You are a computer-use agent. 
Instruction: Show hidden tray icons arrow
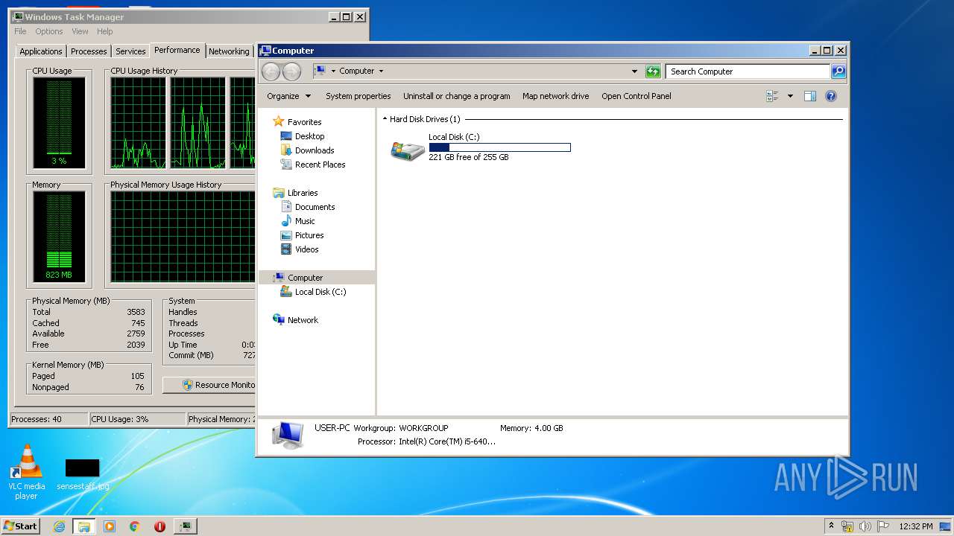click(832, 526)
